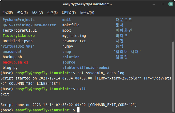Minimize the terminal window

click(154, 4)
